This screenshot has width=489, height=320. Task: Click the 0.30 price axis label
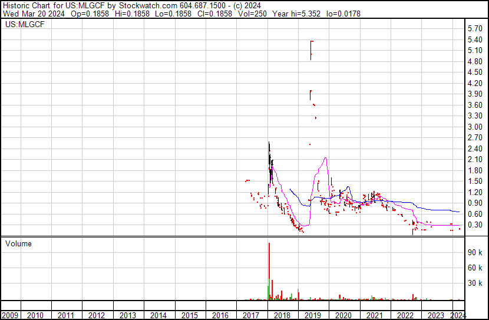tap(475, 225)
